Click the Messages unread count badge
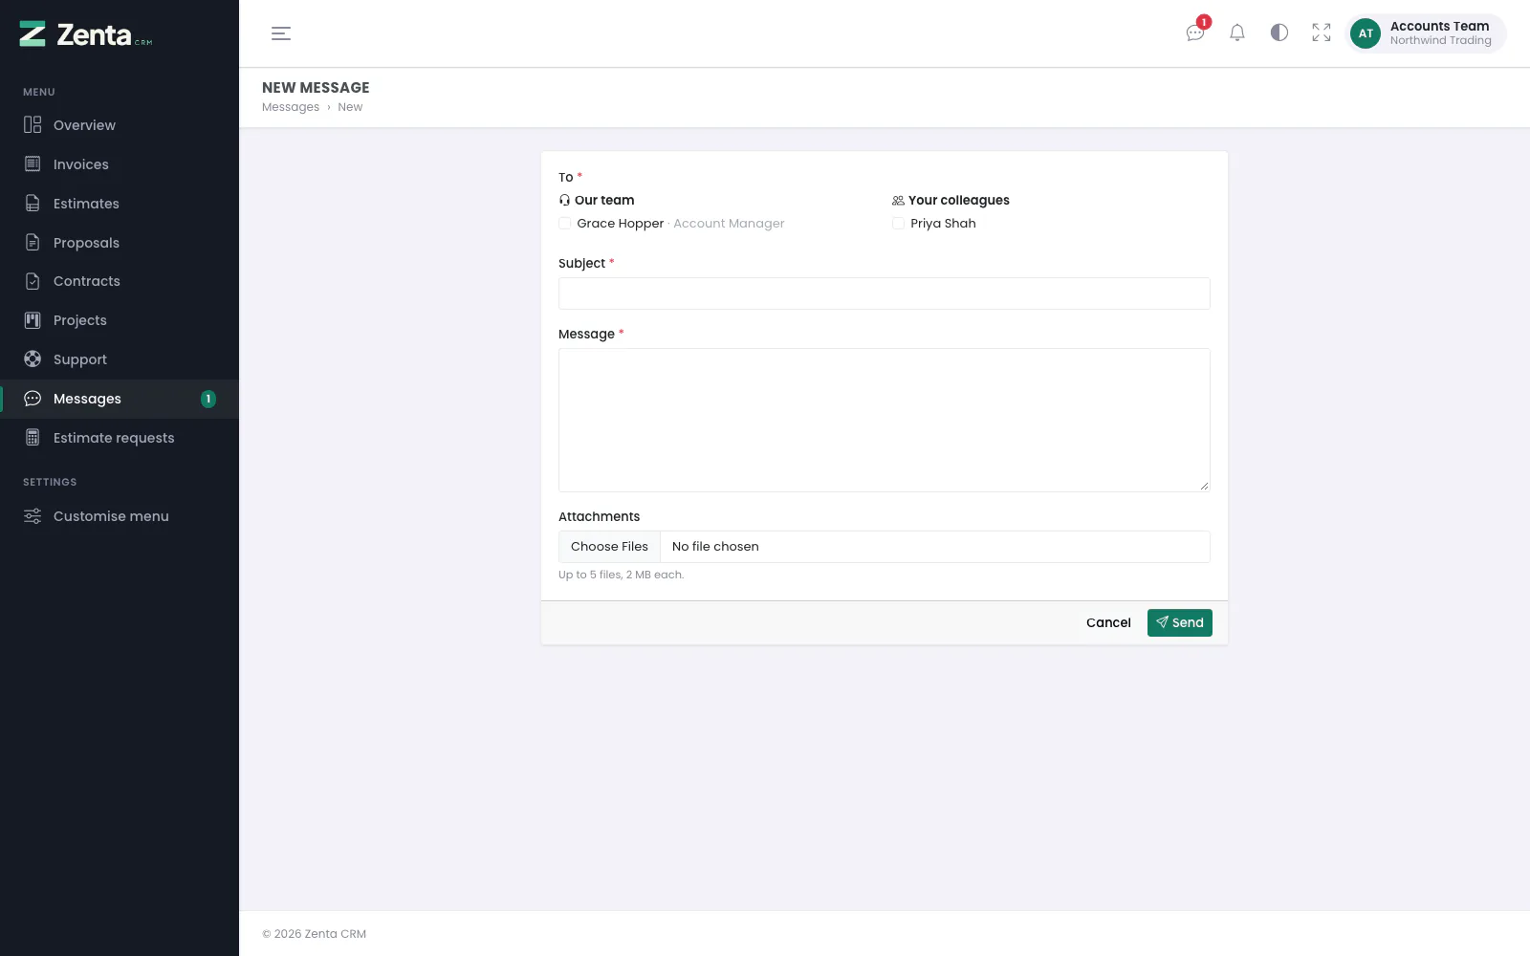This screenshot has height=956, width=1530. click(x=208, y=399)
